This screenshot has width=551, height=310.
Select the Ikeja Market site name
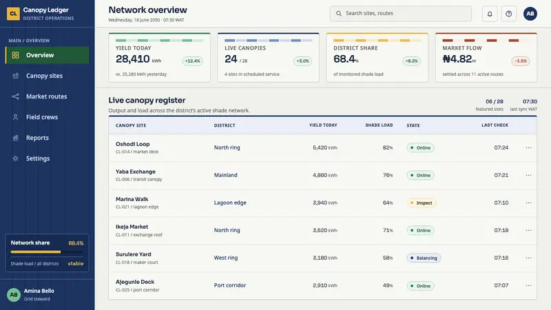132,227
